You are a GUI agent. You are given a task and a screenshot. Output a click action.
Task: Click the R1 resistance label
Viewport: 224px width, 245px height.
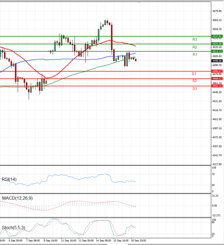coord(195,55)
